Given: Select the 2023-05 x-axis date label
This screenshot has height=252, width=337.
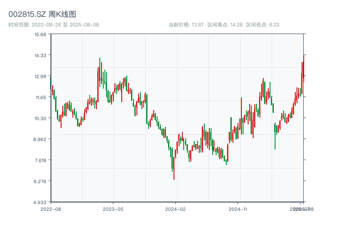Looking at the screenshot, I should tap(113, 209).
